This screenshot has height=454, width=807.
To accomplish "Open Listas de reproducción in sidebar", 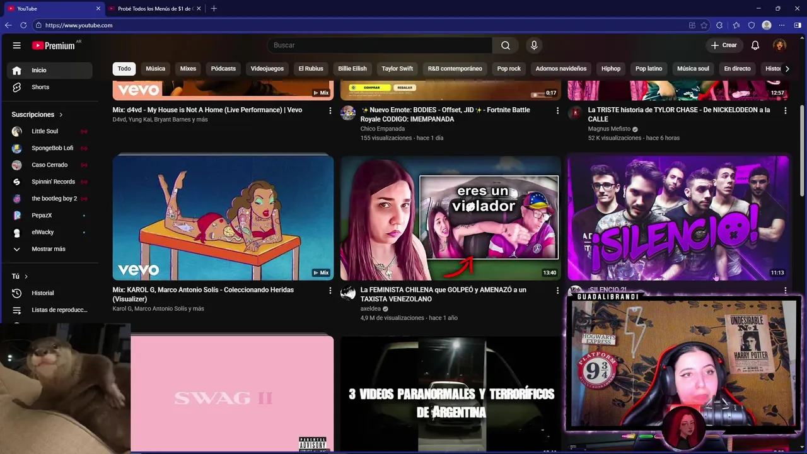I will [x=50, y=310].
